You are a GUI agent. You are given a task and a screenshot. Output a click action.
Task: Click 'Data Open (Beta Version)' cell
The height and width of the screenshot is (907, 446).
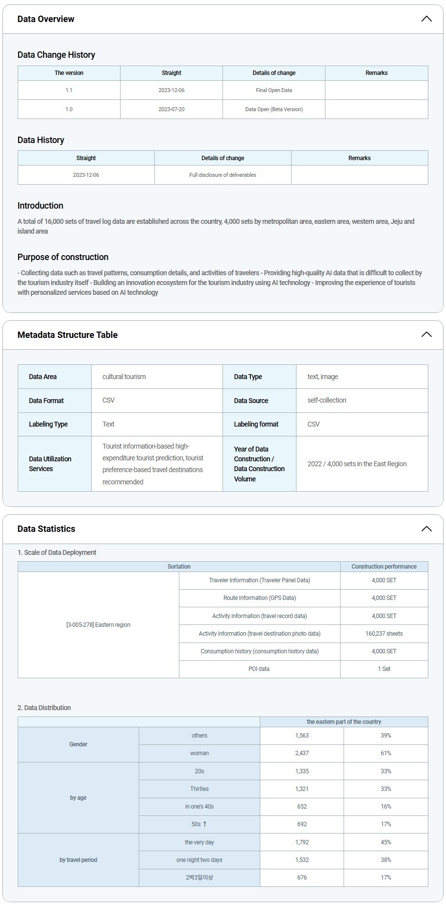[273, 109]
